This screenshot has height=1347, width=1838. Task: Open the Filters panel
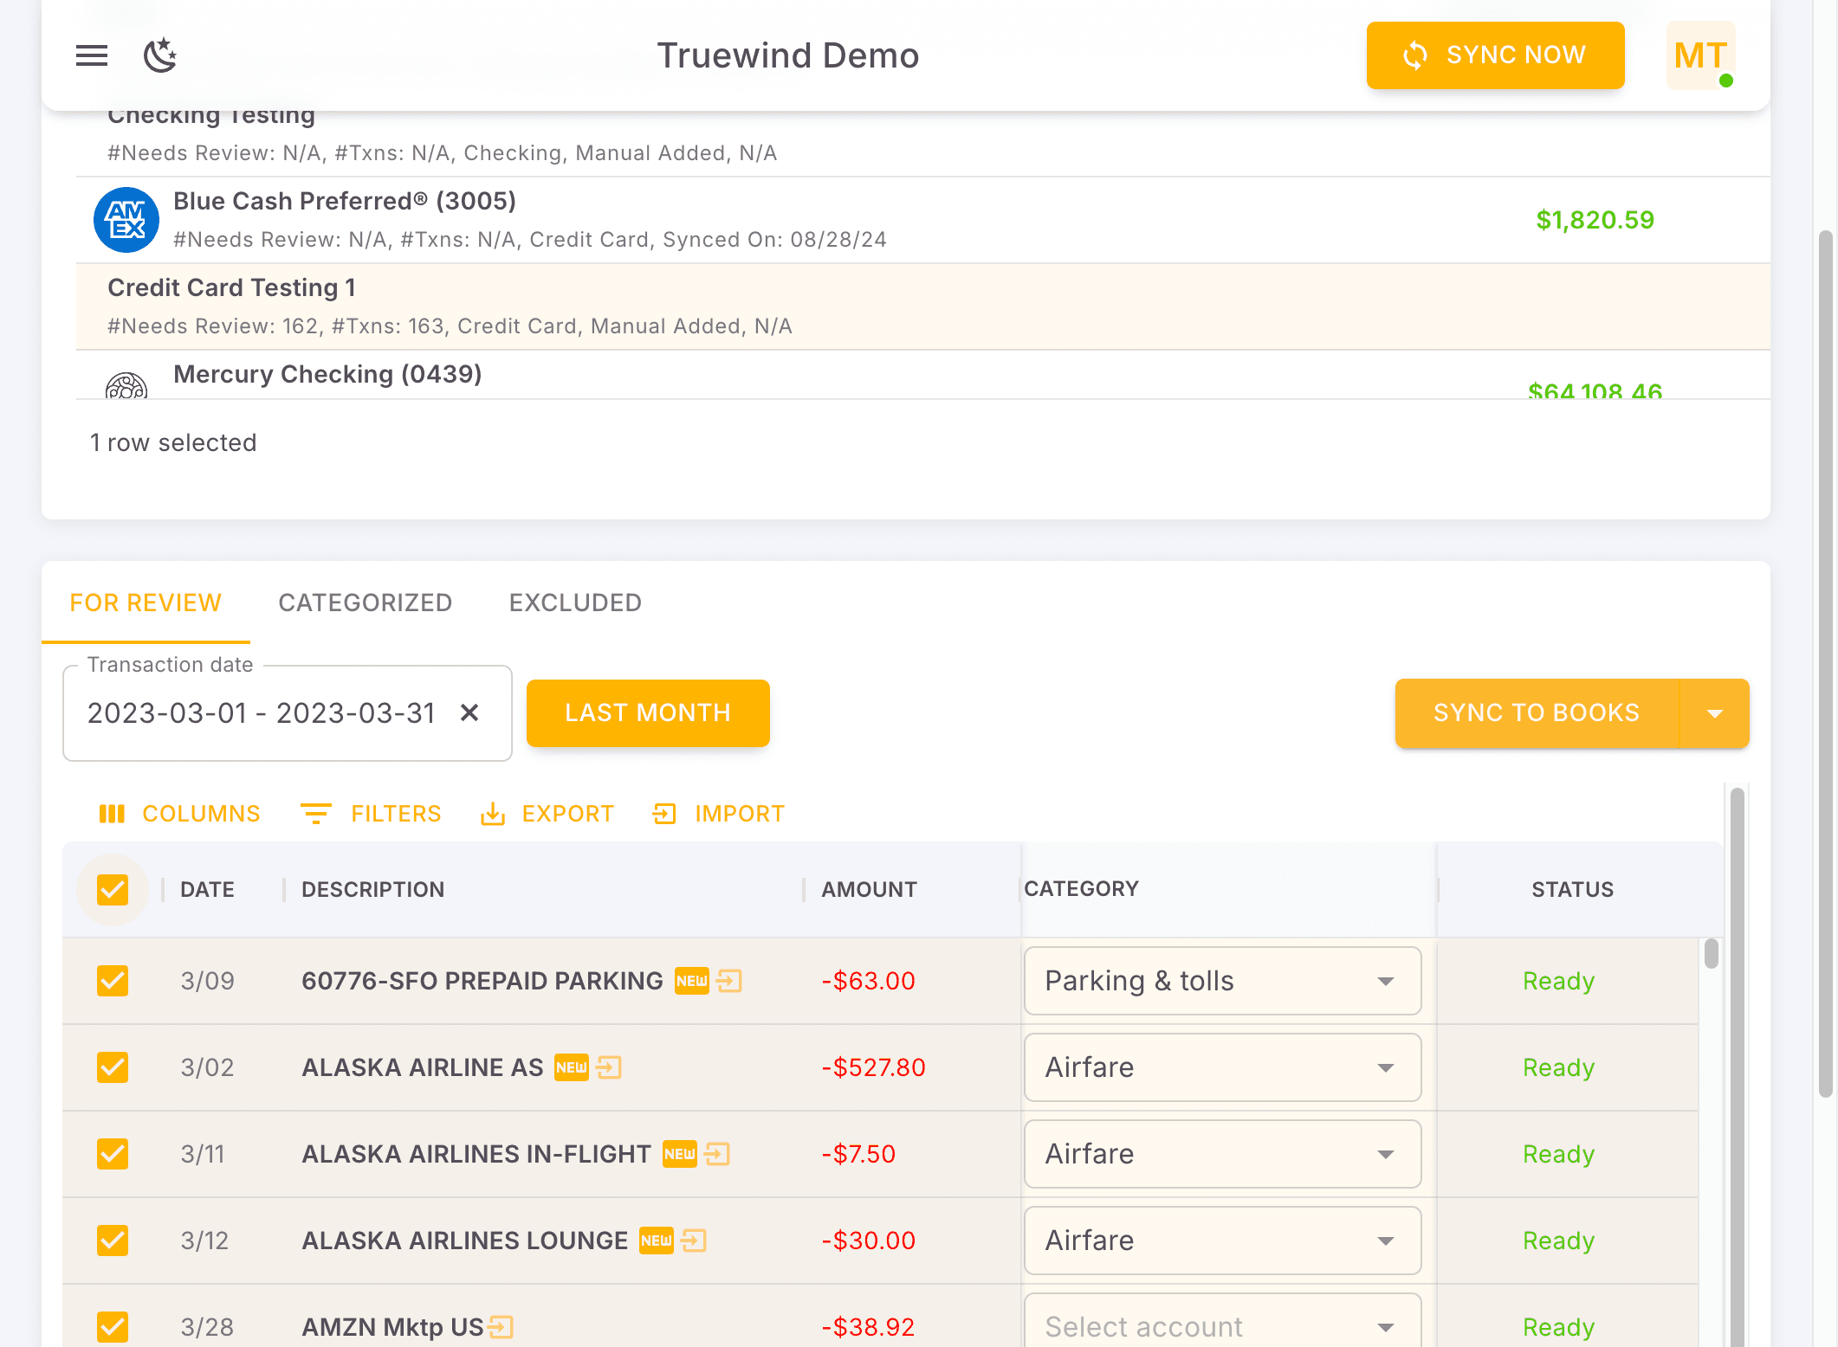[371, 814]
